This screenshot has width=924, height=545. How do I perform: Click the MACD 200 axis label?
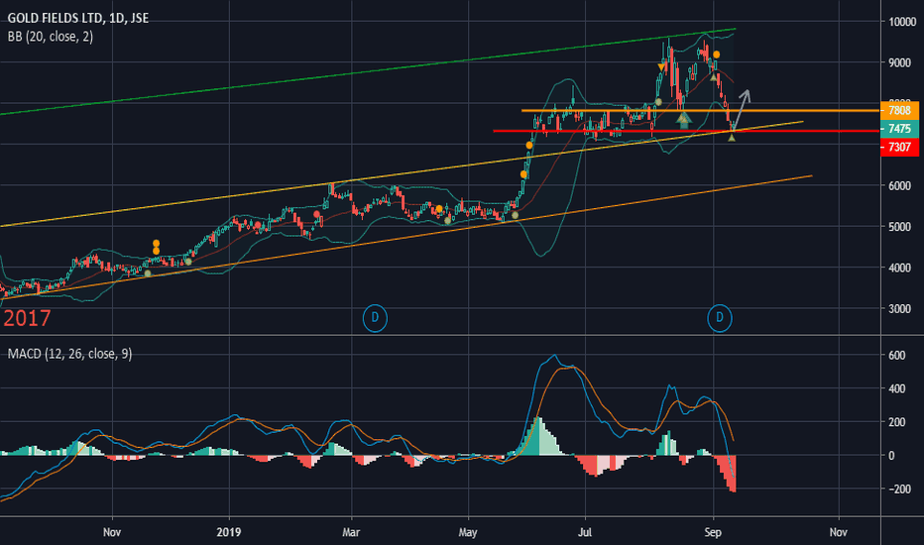pyautogui.click(x=896, y=422)
